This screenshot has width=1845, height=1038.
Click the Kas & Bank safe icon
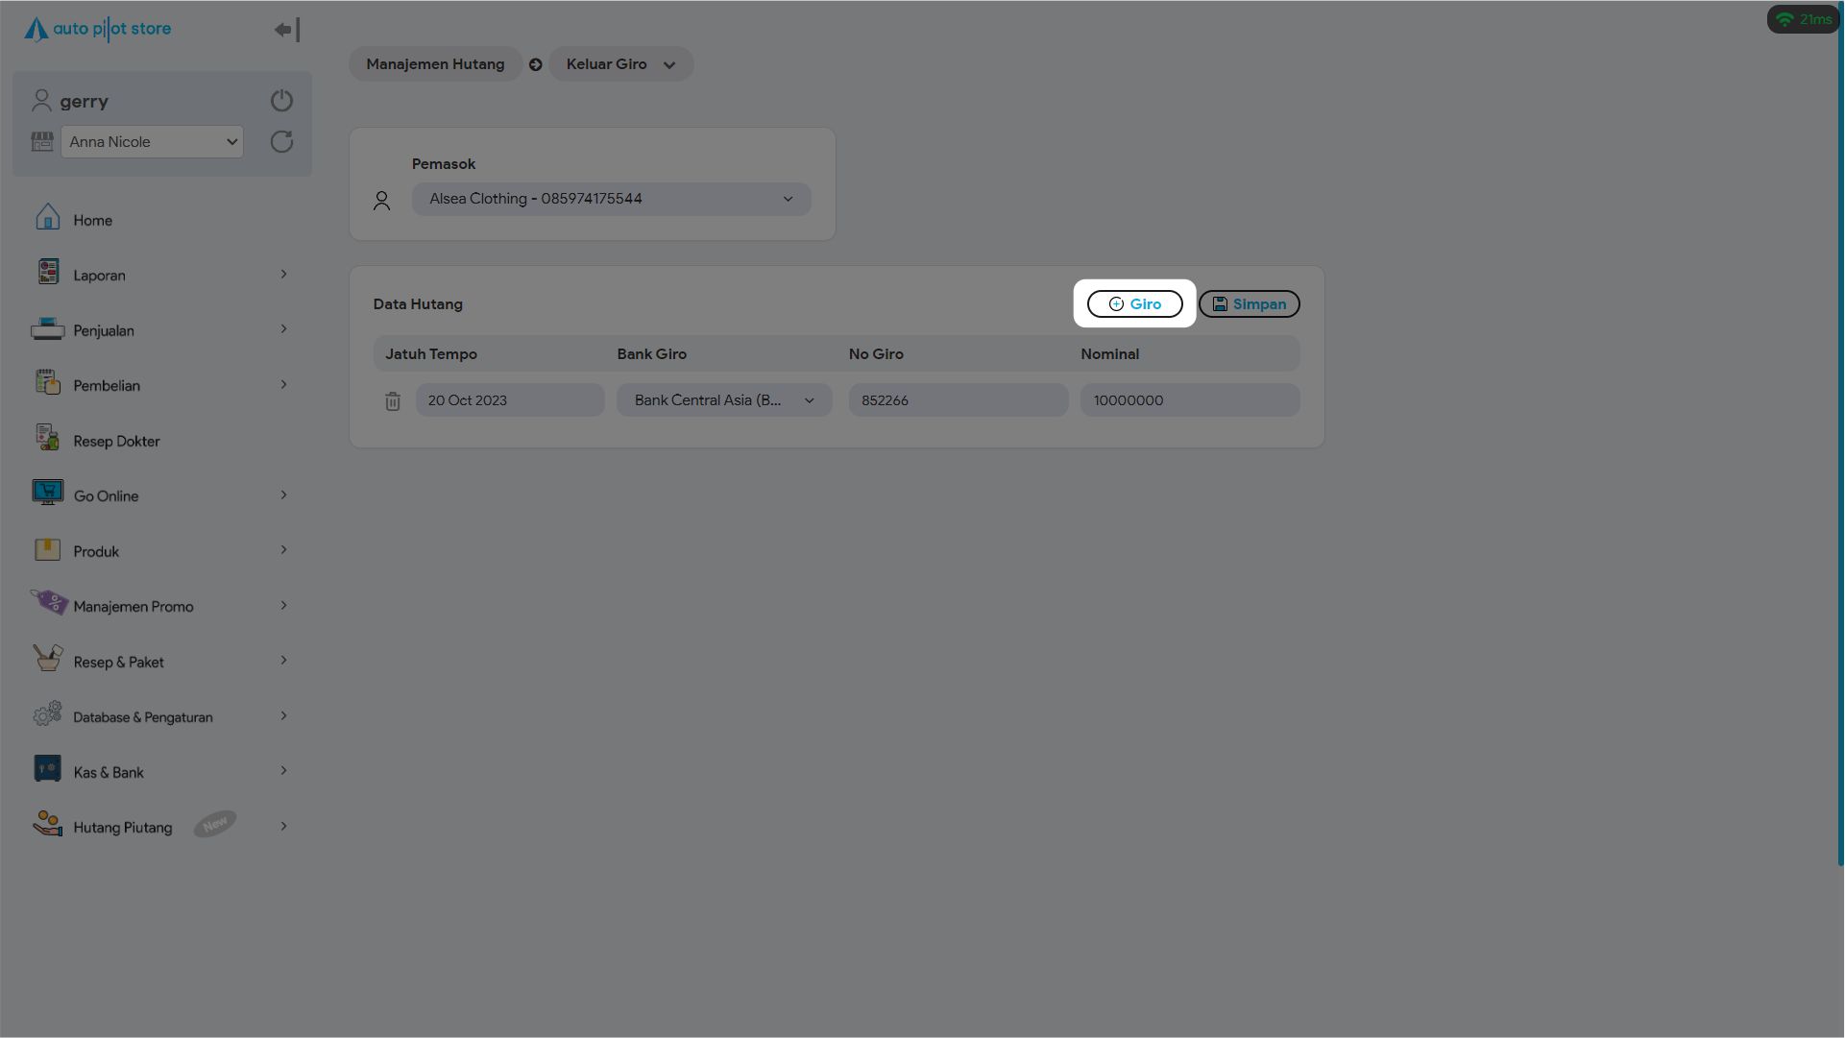47,770
